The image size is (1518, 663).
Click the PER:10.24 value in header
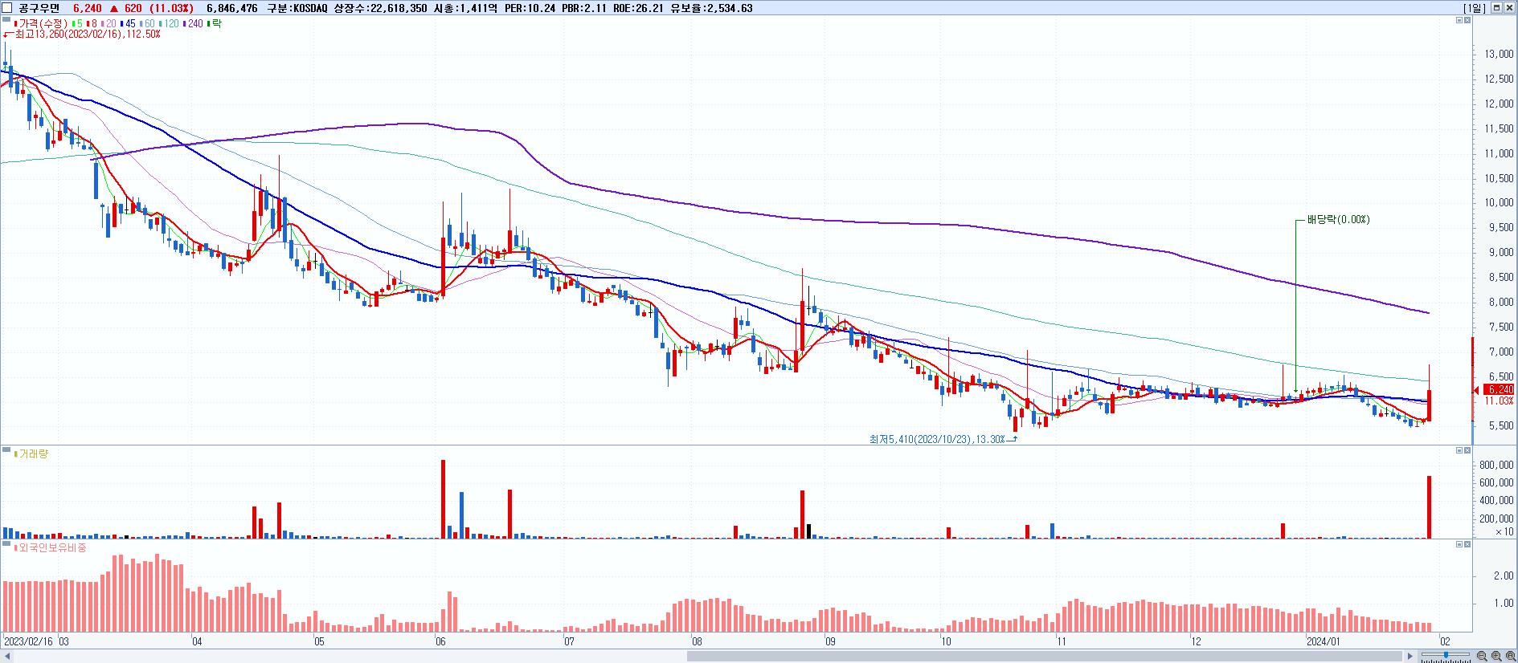click(x=531, y=8)
